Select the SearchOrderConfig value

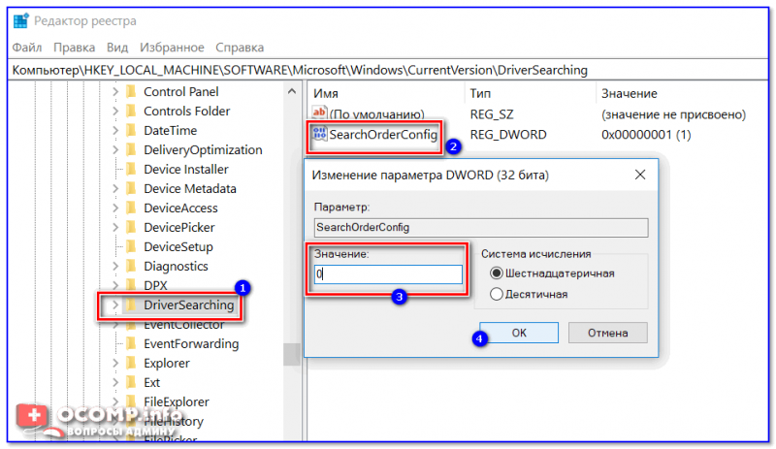[x=383, y=134]
